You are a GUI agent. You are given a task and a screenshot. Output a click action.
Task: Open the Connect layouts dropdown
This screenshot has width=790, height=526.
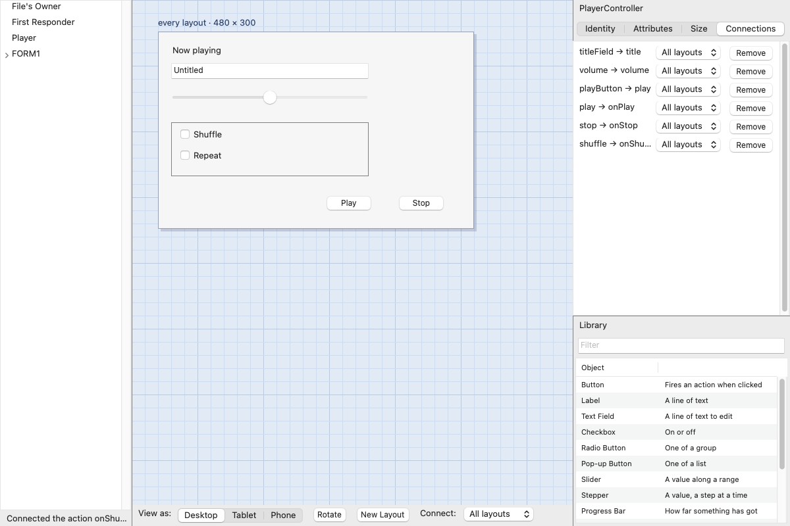[x=498, y=514]
